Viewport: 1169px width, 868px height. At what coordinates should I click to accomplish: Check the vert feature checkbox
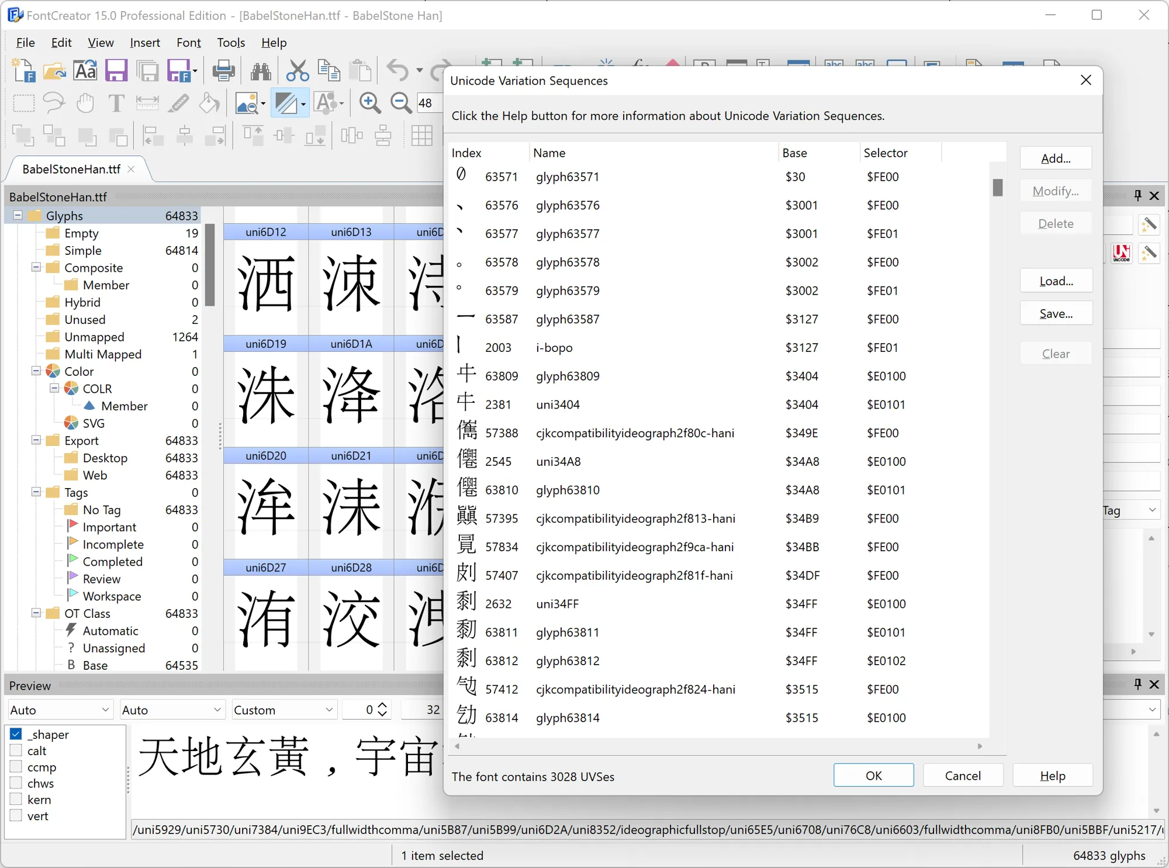16,816
